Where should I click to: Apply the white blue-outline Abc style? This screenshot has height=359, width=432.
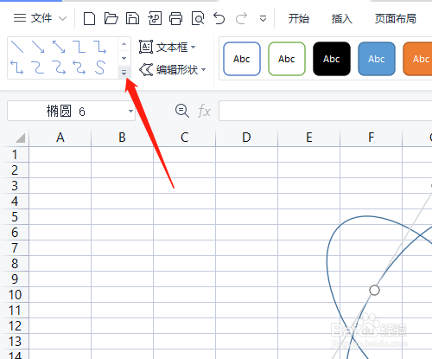[242, 59]
